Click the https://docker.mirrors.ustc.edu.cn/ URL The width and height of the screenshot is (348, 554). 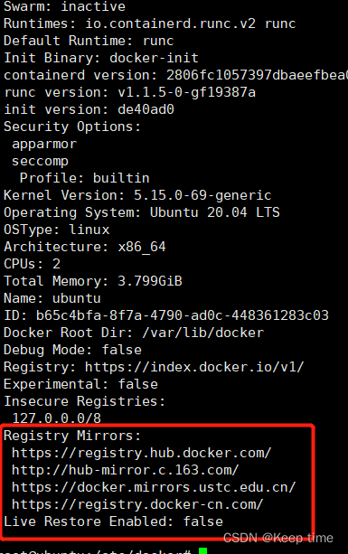(x=154, y=487)
